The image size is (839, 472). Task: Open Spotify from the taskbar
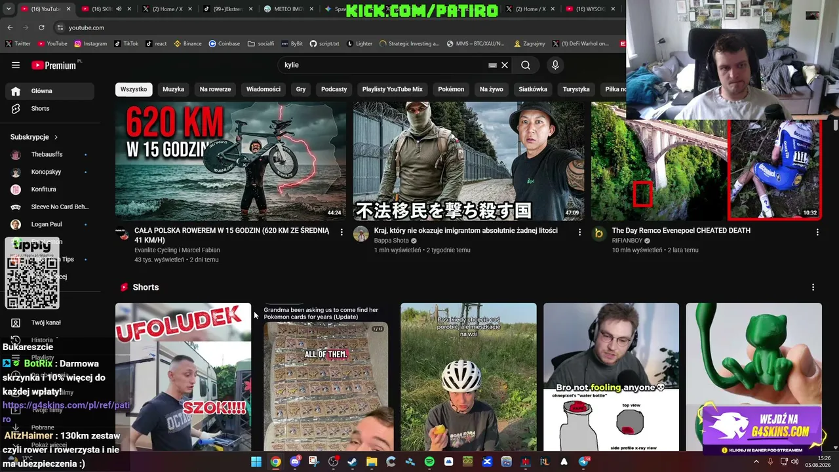(429, 462)
